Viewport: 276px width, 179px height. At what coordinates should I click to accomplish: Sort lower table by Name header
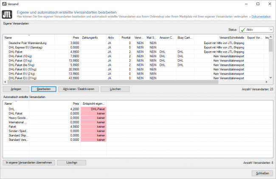[16, 104]
